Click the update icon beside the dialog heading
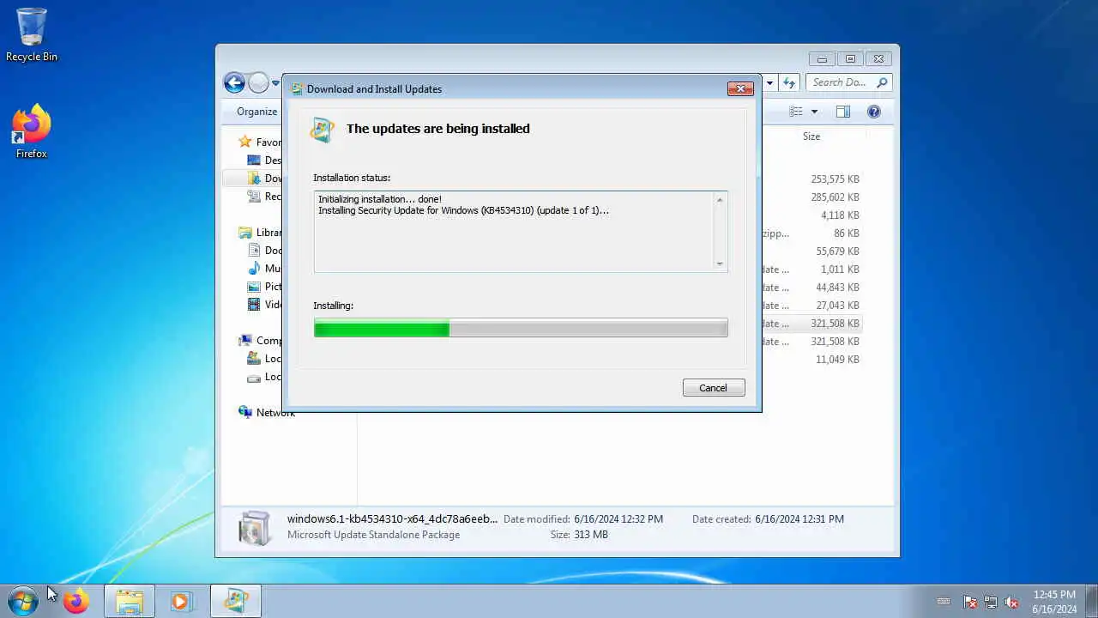Image resolution: width=1098 pixels, height=618 pixels. [323, 130]
